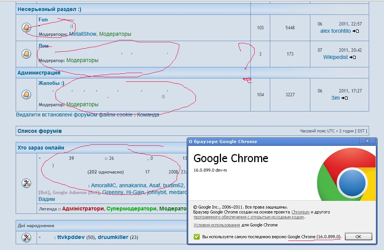The image size is (384, 250).
Task: Click Жалобы posts count 3227
Action: [x=290, y=94]
